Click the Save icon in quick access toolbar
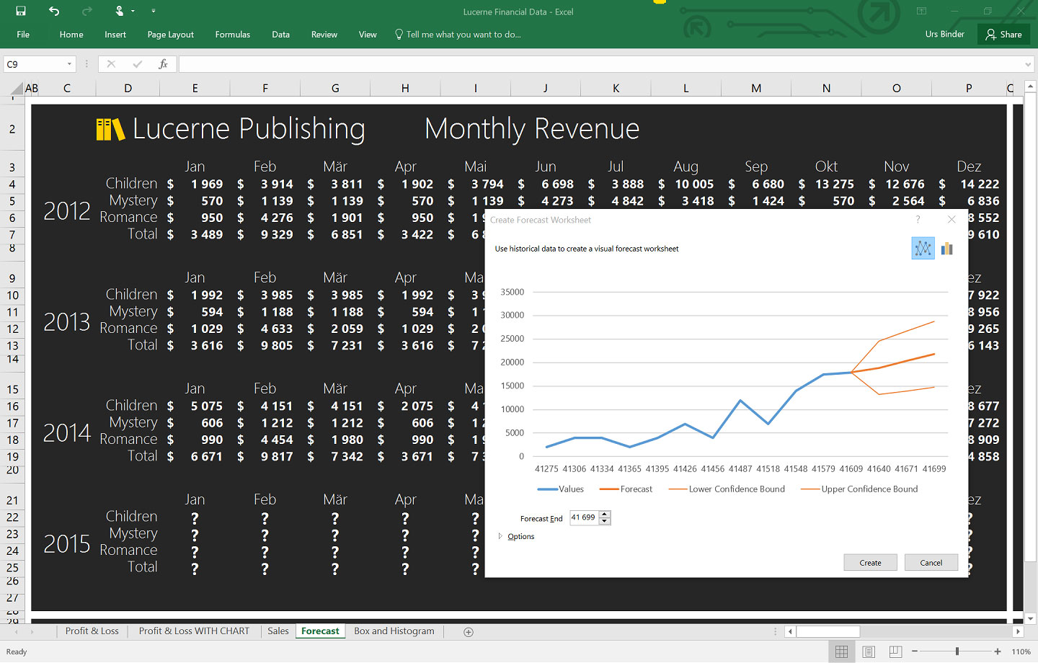Screen dimensions: 1038x663 (21, 11)
